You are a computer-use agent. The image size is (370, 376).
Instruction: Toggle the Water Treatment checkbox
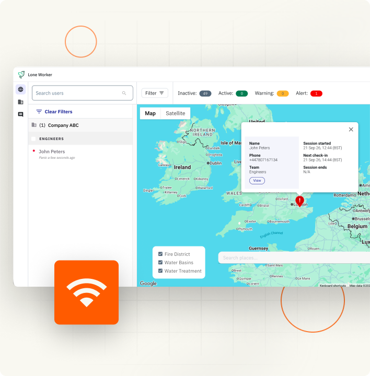[x=160, y=271]
